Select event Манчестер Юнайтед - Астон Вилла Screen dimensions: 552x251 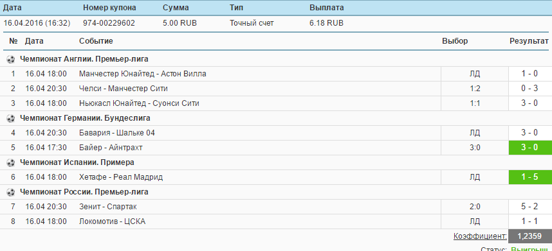coord(143,74)
